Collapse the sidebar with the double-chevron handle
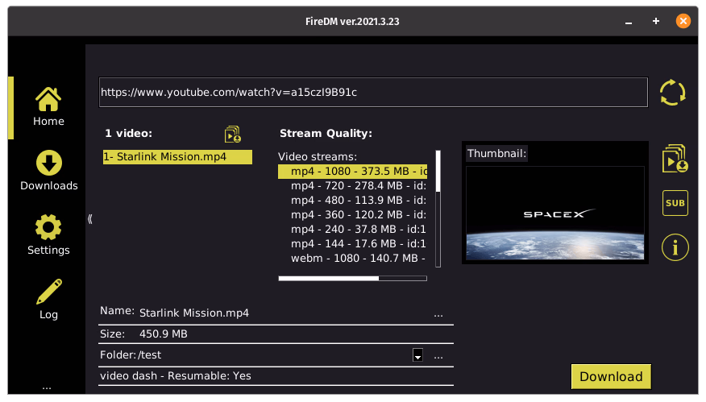 click(x=90, y=219)
